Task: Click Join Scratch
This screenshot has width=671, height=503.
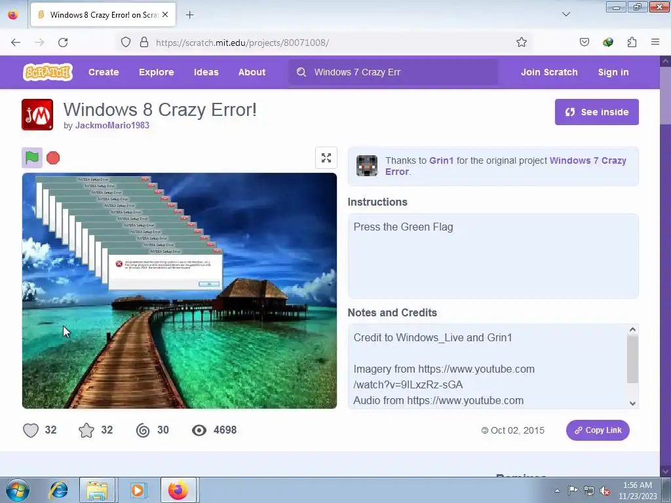Action: click(x=549, y=72)
